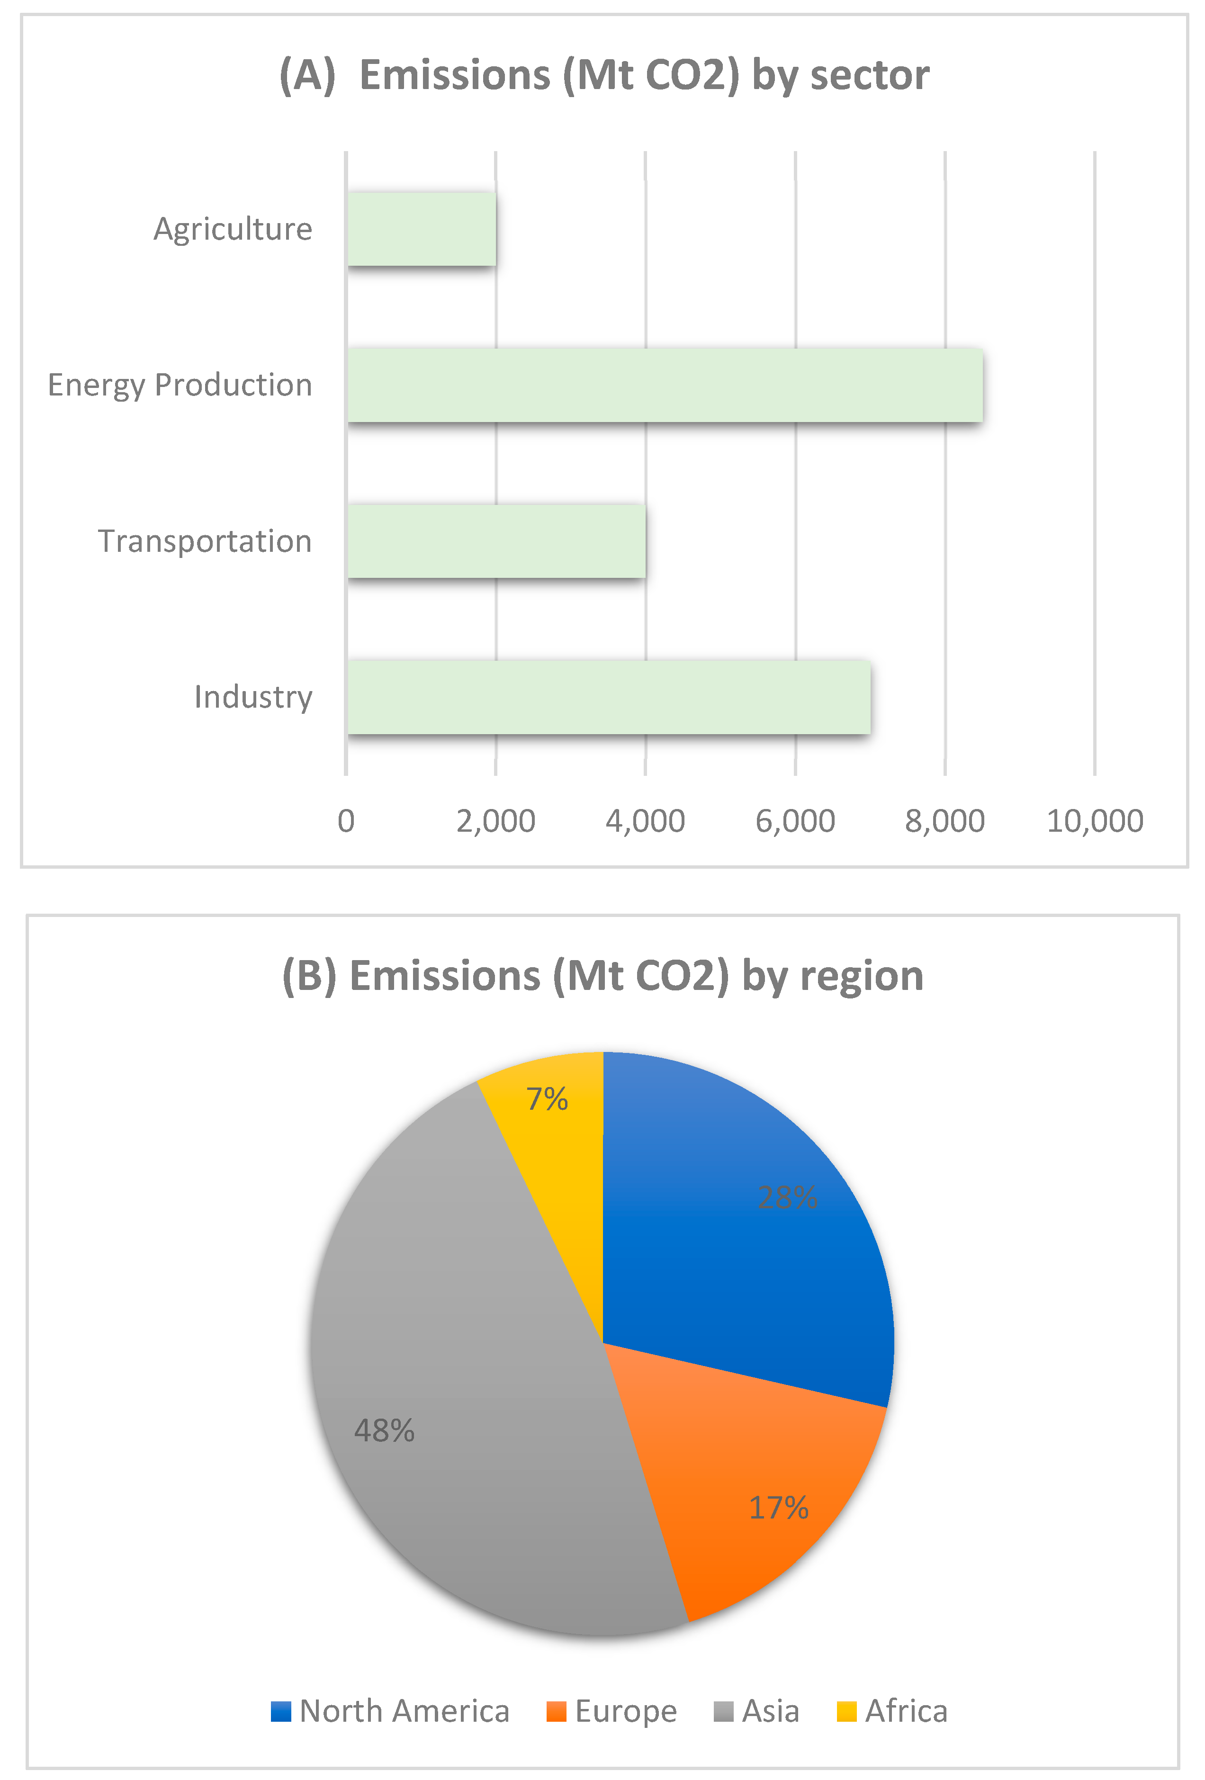Click the Emissions by region chart title
This screenshot has height=1780, width=1205.
coord(602,976)
